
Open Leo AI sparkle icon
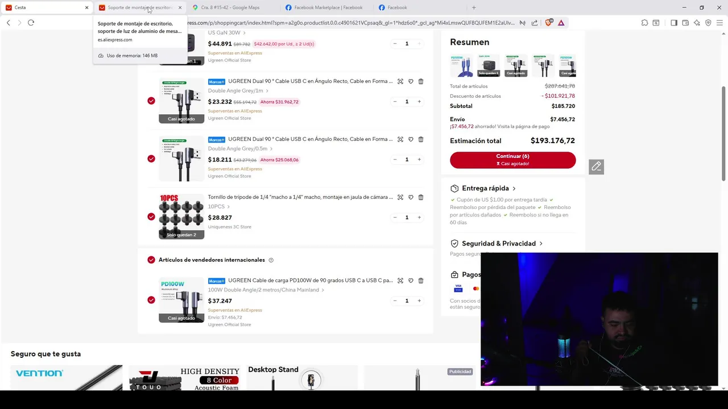[697, 23]
